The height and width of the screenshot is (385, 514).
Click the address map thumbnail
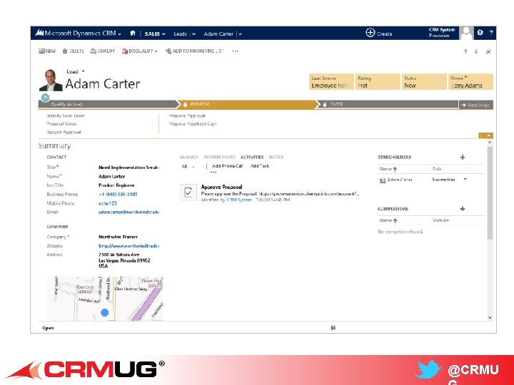pos(105,299)
